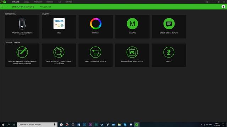Expand the system tray hidden icons chevron
The height and width of the screenshot is (127, 227).
pyautogui.click(x=201, y=125)
